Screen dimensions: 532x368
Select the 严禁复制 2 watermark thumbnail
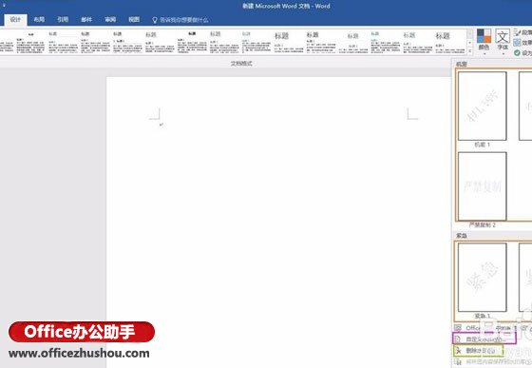[483, 186]
